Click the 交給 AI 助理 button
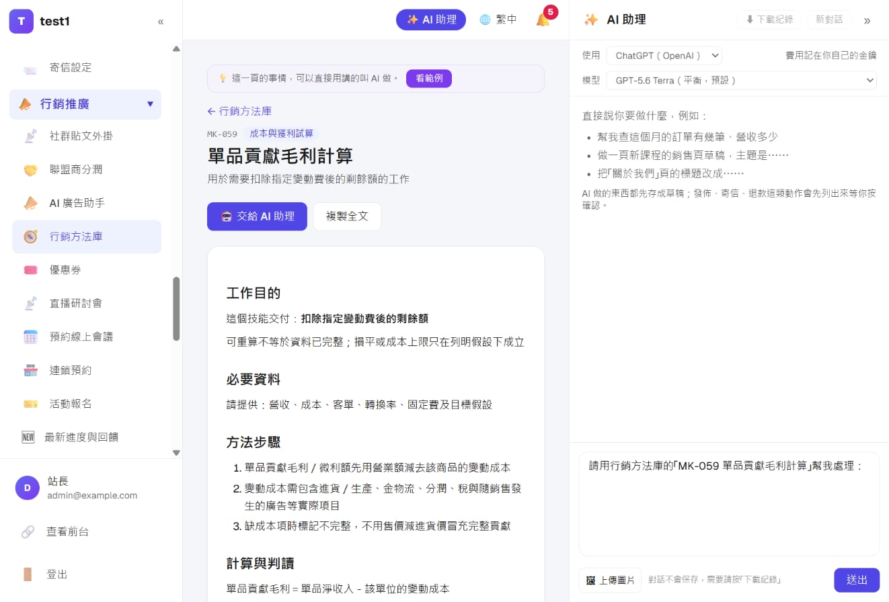The width and height of the screenshot is (889, 602). 257,216
